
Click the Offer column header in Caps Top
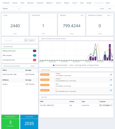(42, 101)
